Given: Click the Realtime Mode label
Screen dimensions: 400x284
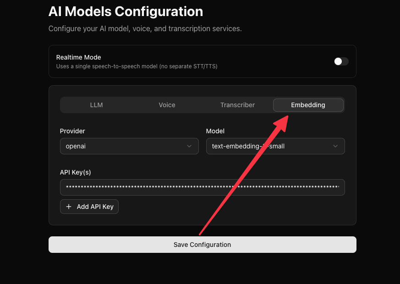Looking at the screenshot, I should click(x=78, y=57).
